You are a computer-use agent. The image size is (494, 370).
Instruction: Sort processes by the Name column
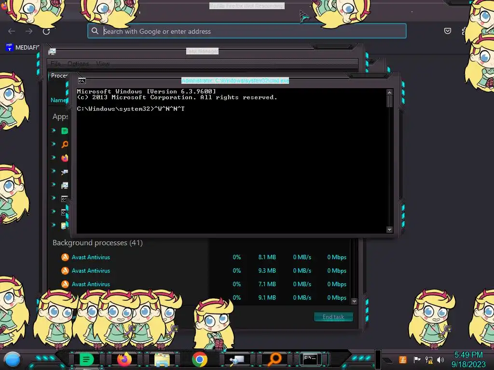[x=58, y=100]
